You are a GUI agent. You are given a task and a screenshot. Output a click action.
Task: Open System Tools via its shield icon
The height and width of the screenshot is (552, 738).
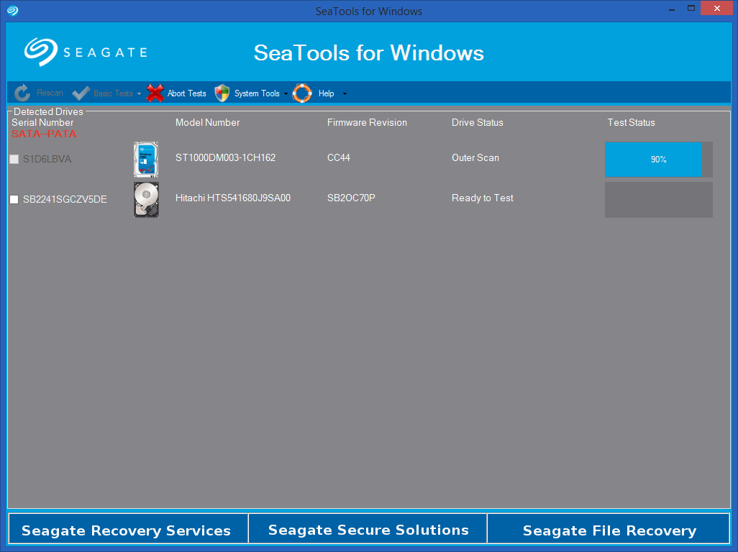click(223, 93)
